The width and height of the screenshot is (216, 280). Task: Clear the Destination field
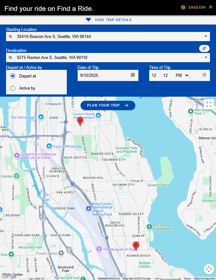tap(206, 57)
